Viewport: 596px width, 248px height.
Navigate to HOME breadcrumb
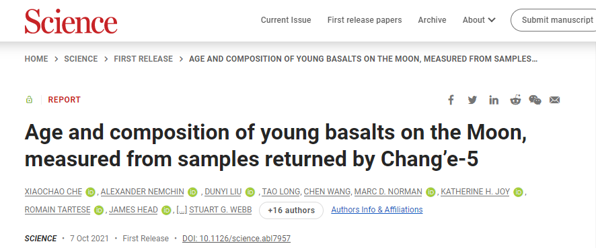tap(36, 59)
